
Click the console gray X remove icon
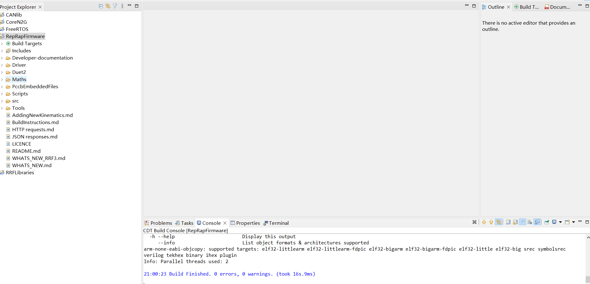click(474, 222)
